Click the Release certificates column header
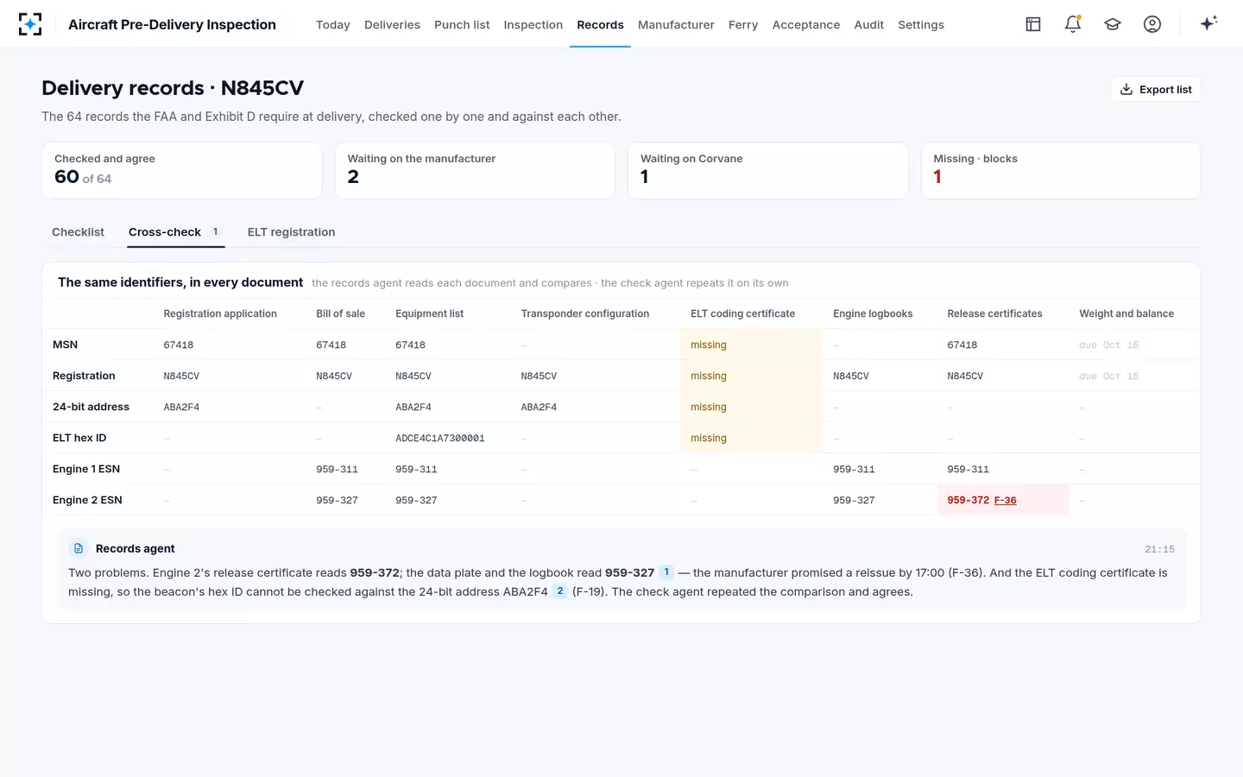This screenshot has width=1243, height=777. [x=994, y=313]
